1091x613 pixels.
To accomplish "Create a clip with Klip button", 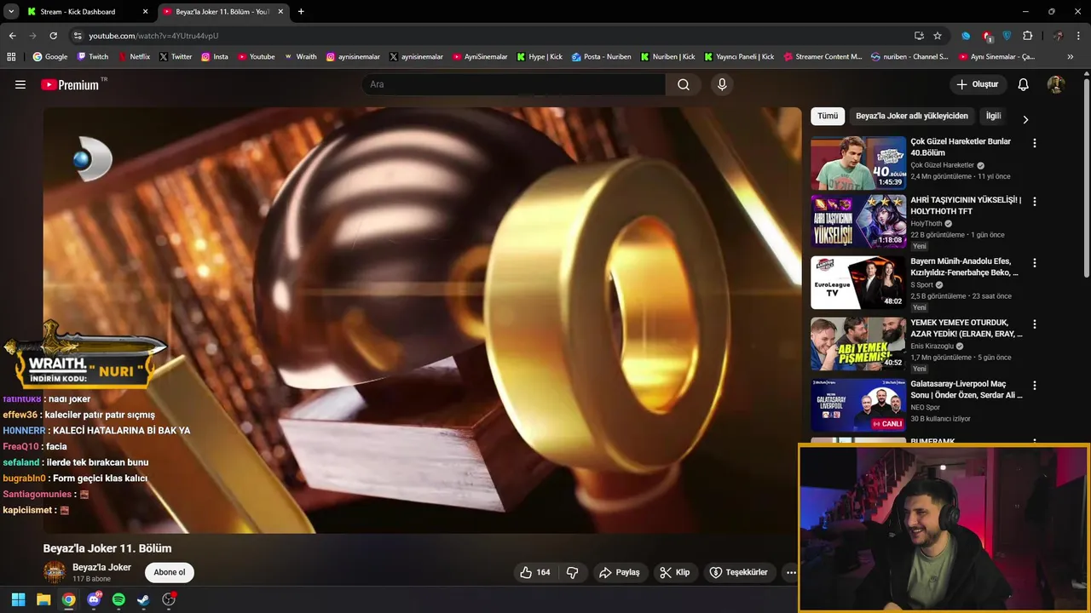I will pos(675,572).
